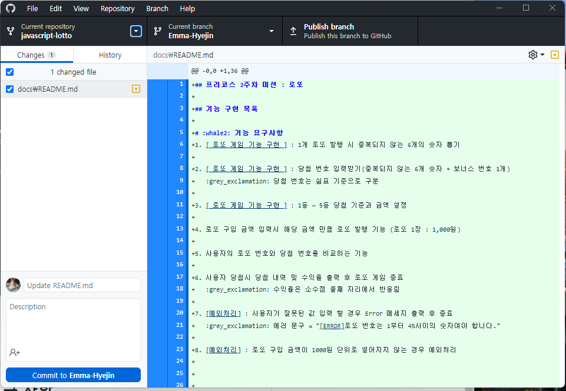The height and width of the screenshot is (391, 566).
Task: Open the Help menu
Action: tap(187, 8)
